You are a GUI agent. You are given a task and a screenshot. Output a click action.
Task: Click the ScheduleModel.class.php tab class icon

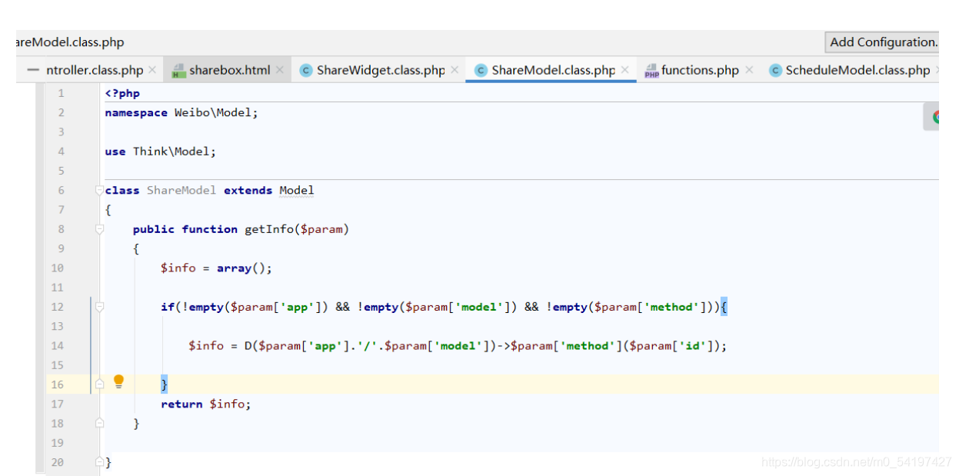775,71
